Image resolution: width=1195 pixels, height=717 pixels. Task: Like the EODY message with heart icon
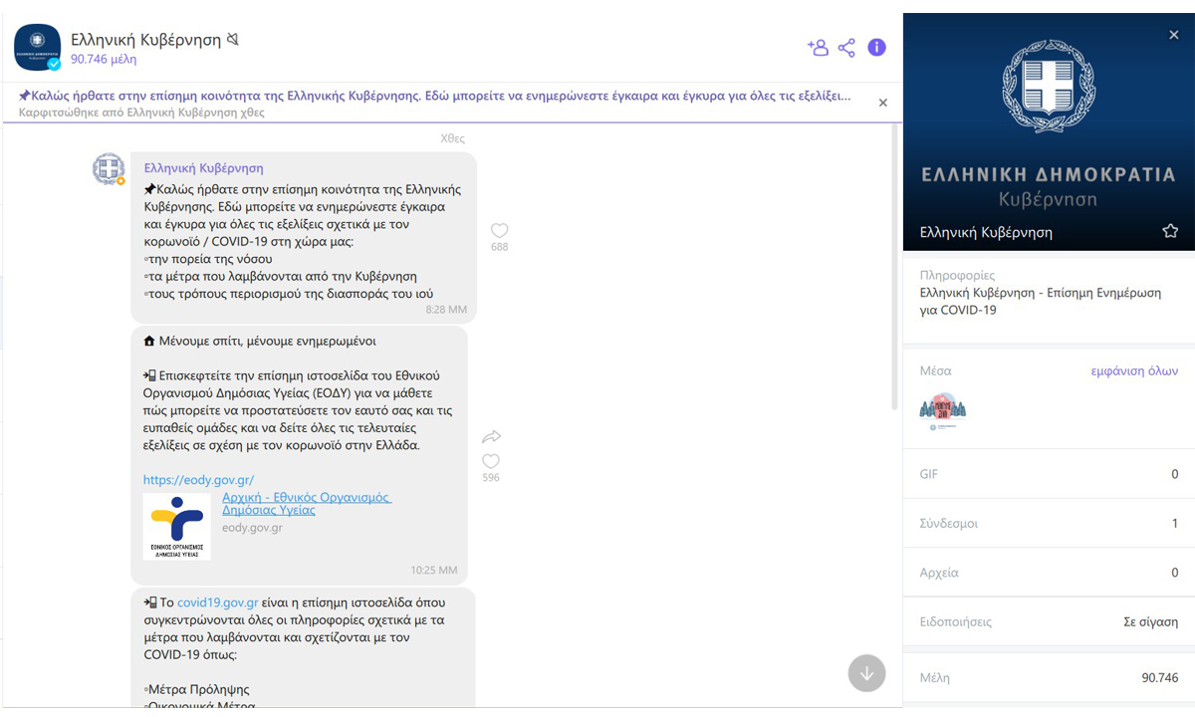491,462
